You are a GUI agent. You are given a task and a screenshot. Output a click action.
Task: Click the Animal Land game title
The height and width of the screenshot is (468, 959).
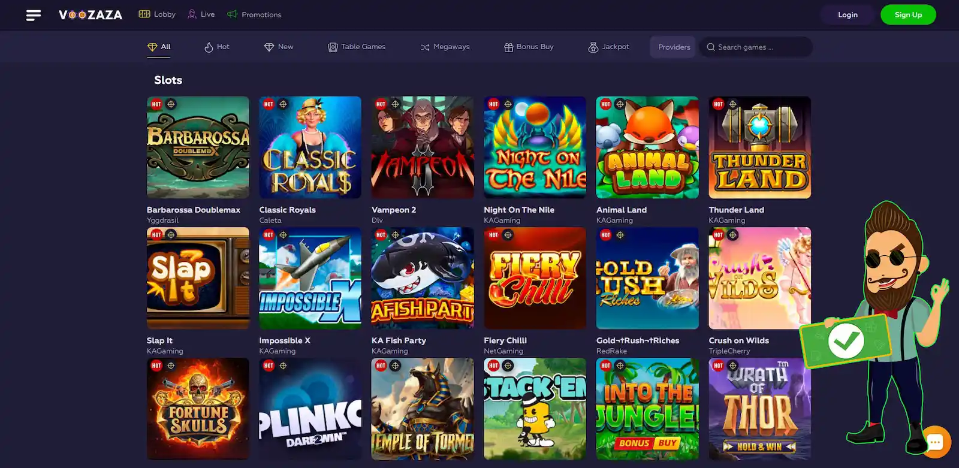click(622, 210)
